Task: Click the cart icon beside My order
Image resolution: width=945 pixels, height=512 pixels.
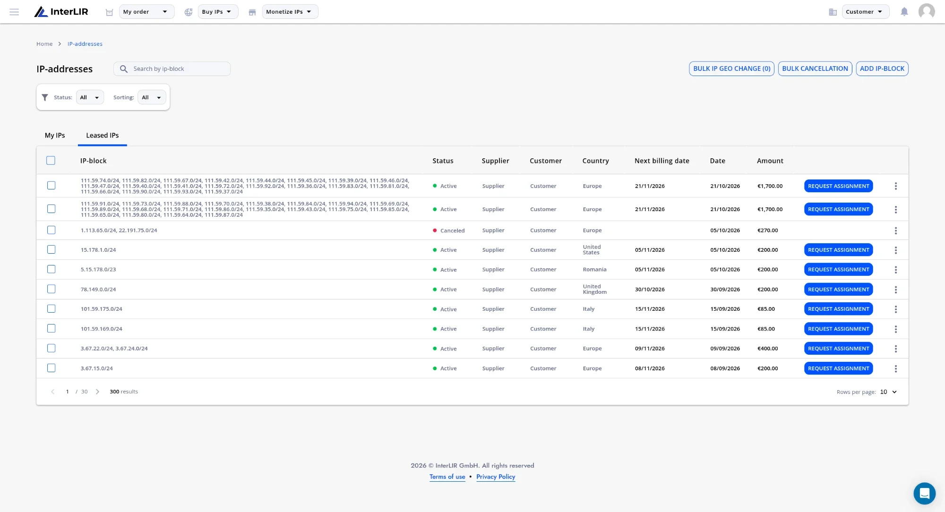Action: (x=109, y=12)
